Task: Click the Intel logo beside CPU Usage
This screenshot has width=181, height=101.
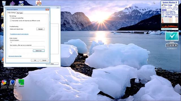Action: (x=163, y=17)
